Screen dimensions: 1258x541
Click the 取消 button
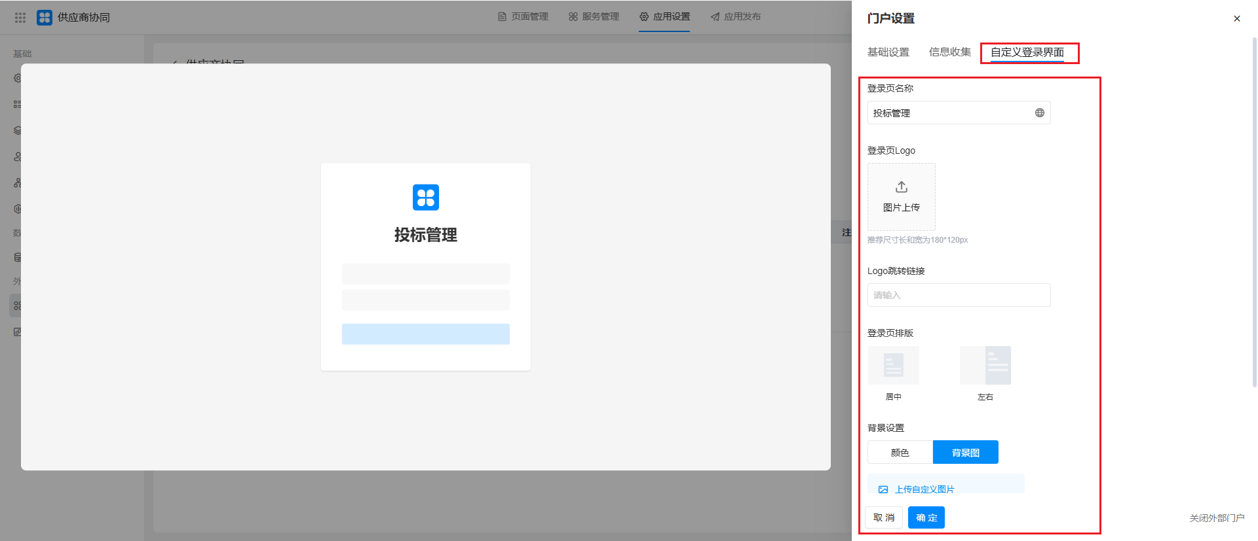click(883, 517)
